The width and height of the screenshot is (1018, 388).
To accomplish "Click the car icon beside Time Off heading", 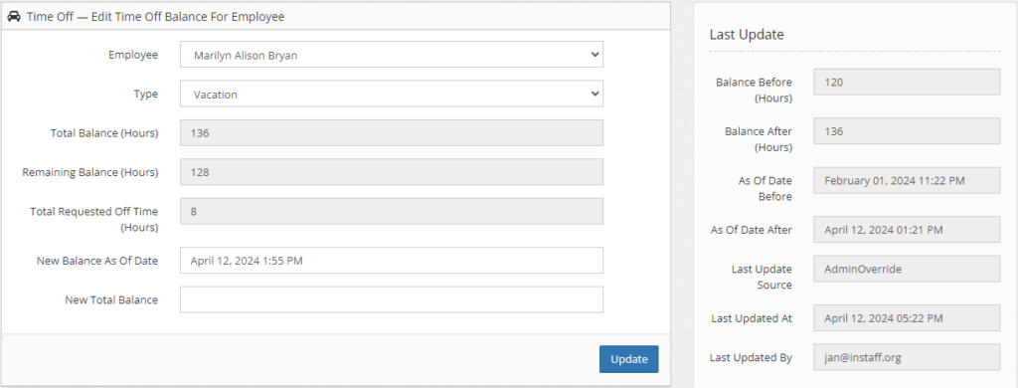I will tap(14, 17).
